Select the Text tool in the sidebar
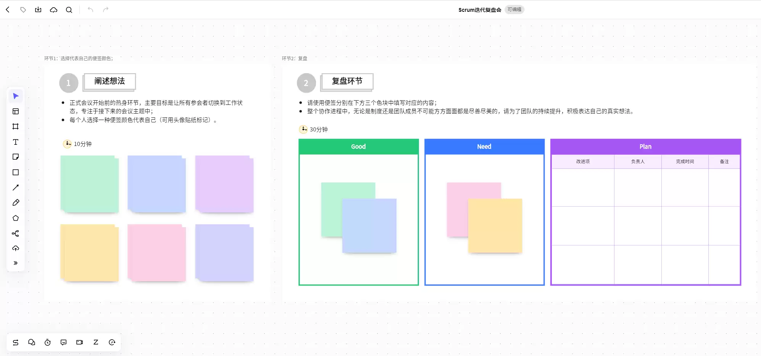Image resolution: width=761 pixels, height=356 pixels. coord(16,142)
